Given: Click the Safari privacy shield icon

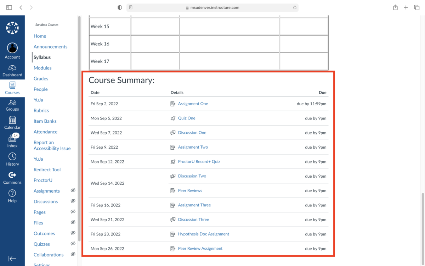Looking at the screenshot, I should pyautogui.click(x=120, y=7).
